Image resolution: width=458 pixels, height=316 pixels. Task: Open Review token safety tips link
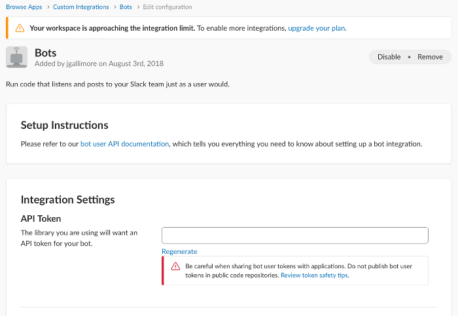[314, 275]
